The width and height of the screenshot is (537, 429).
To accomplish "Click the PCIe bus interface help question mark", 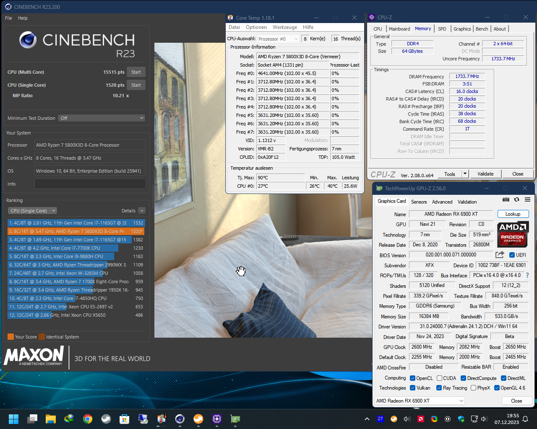I will 527,275.
